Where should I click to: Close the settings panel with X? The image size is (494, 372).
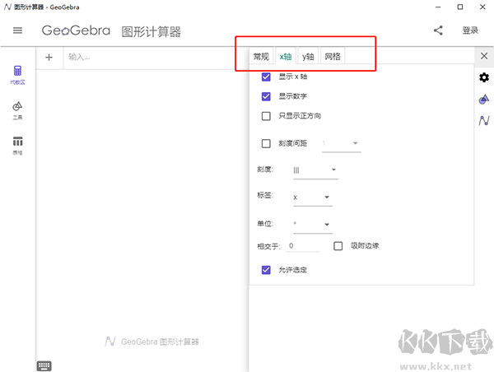[x=484, y=57]
